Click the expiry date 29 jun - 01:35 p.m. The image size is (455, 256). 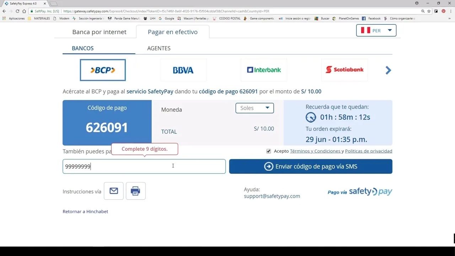(336, 139)
